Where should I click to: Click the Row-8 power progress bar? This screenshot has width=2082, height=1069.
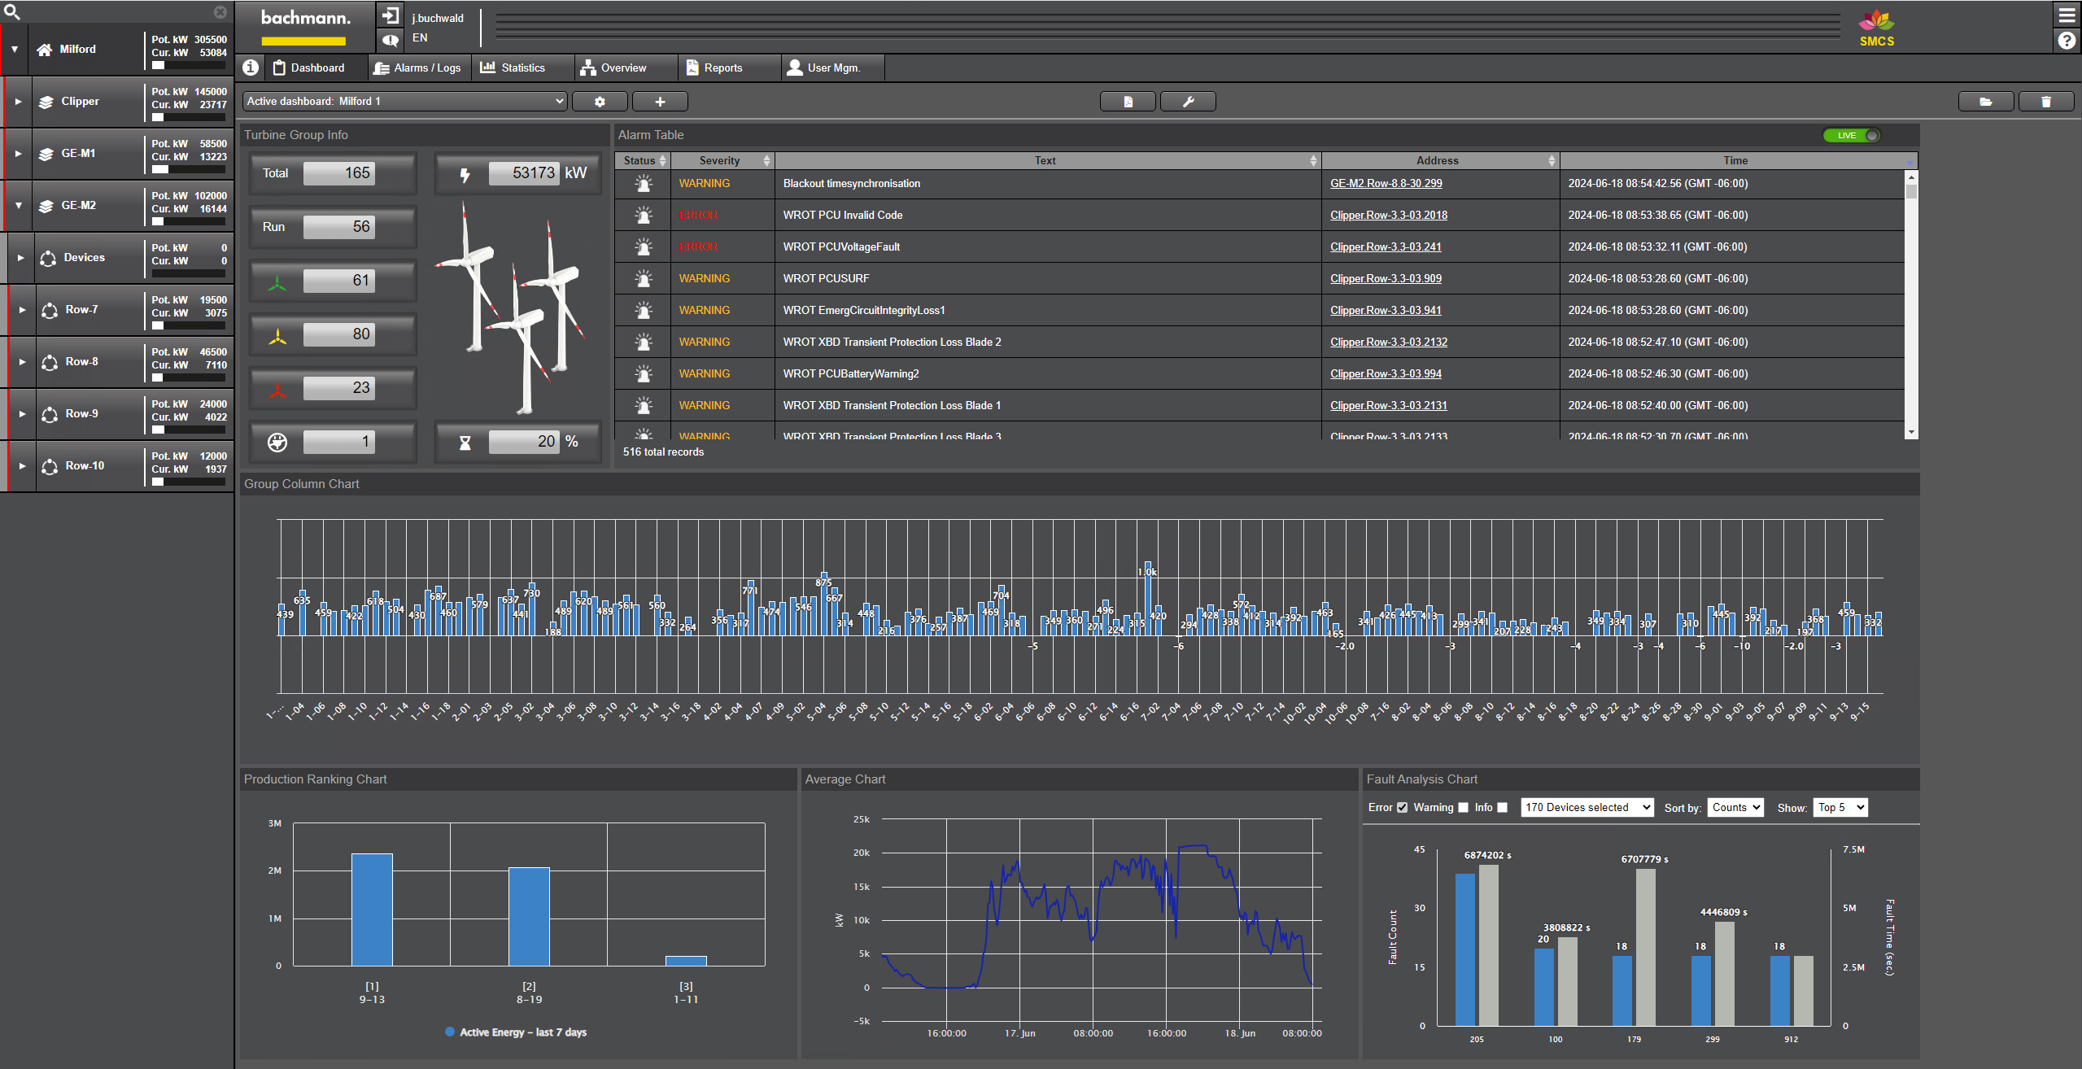(x=189, y=378)
